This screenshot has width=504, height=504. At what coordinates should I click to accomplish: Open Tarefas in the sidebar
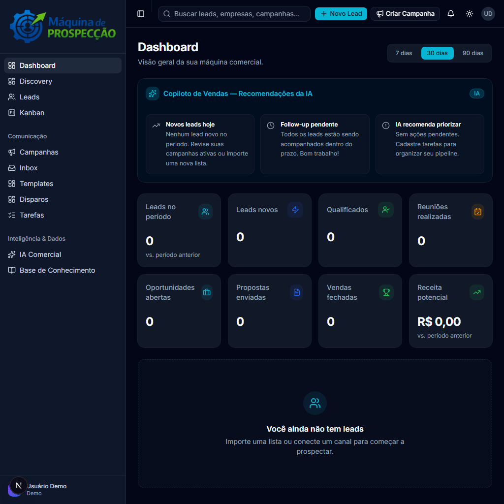tap(63, 215)
